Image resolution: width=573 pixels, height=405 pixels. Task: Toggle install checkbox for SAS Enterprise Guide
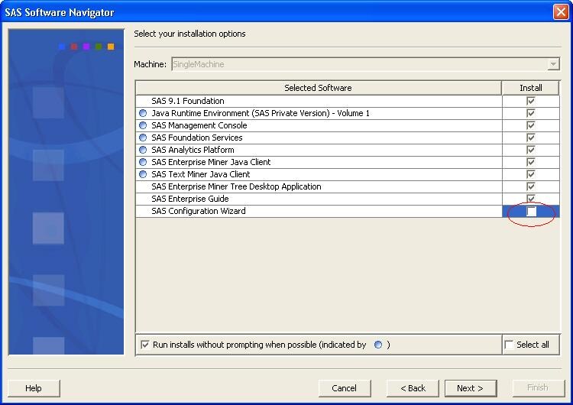[531, 199]
